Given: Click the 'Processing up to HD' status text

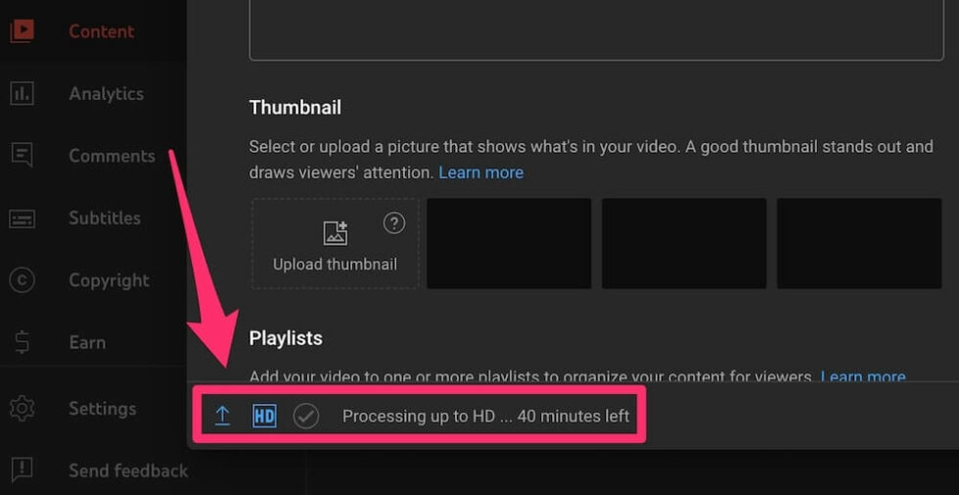Looking at the screenshot, I should coord(485,416).
